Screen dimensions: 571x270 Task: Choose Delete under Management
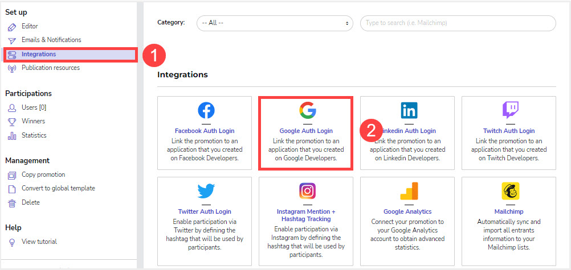coord(31,202)
